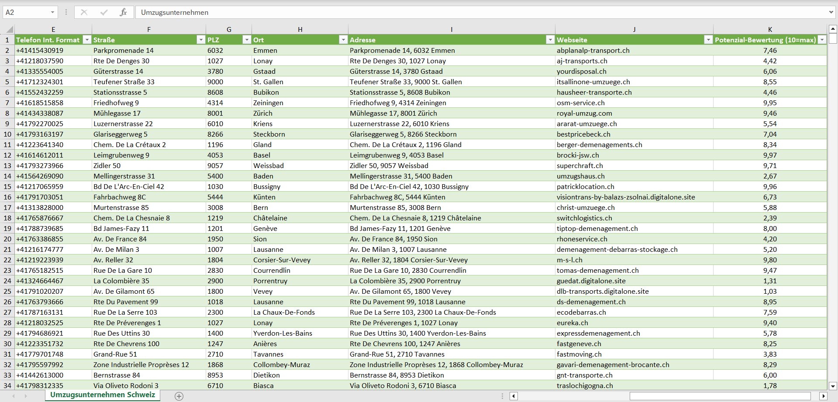Open filter dropdown for Webseite column
Viewport: 838px width, 402px height.
[708, 40]
